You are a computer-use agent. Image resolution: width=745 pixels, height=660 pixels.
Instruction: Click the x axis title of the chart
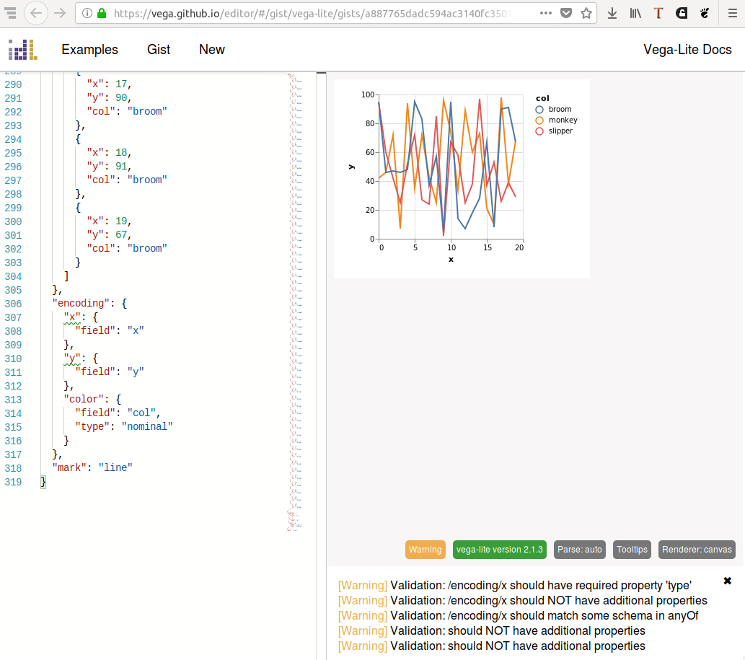click(x=451, y=260)
